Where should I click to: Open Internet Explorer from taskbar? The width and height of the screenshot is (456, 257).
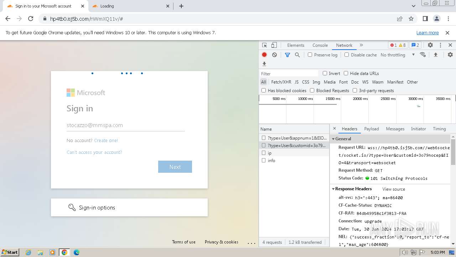click(x=28, y=252)
